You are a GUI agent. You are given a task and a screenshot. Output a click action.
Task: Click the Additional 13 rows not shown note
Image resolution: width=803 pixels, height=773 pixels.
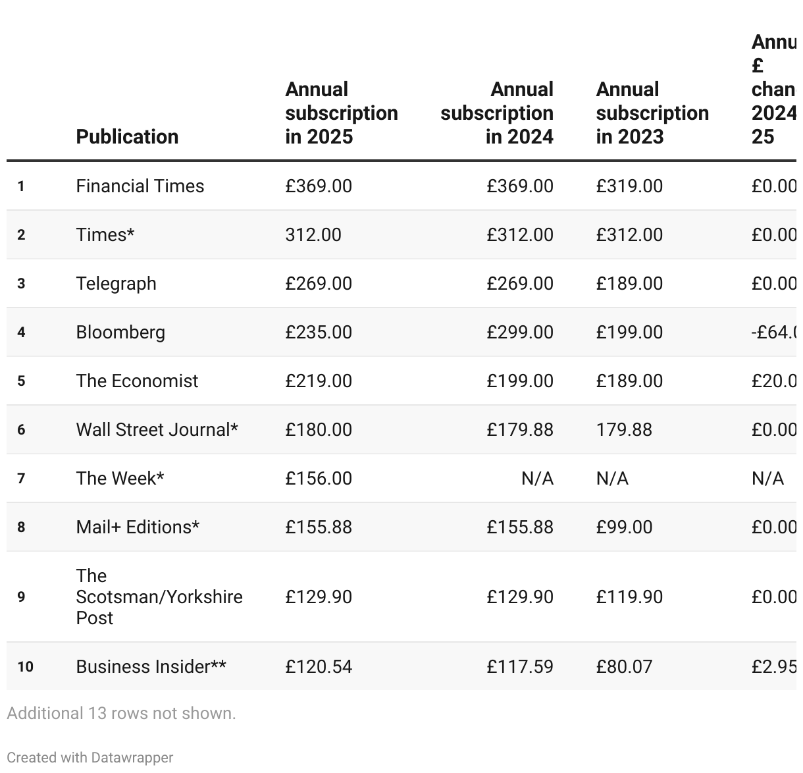coord(121,713)
